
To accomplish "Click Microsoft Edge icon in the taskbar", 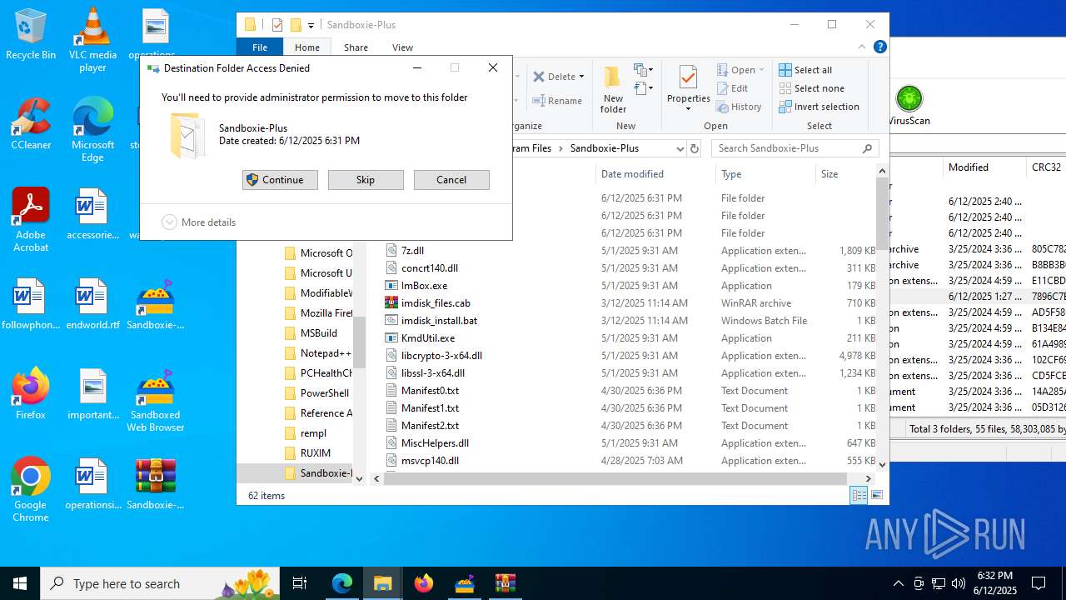I will (x=342, y=583).
